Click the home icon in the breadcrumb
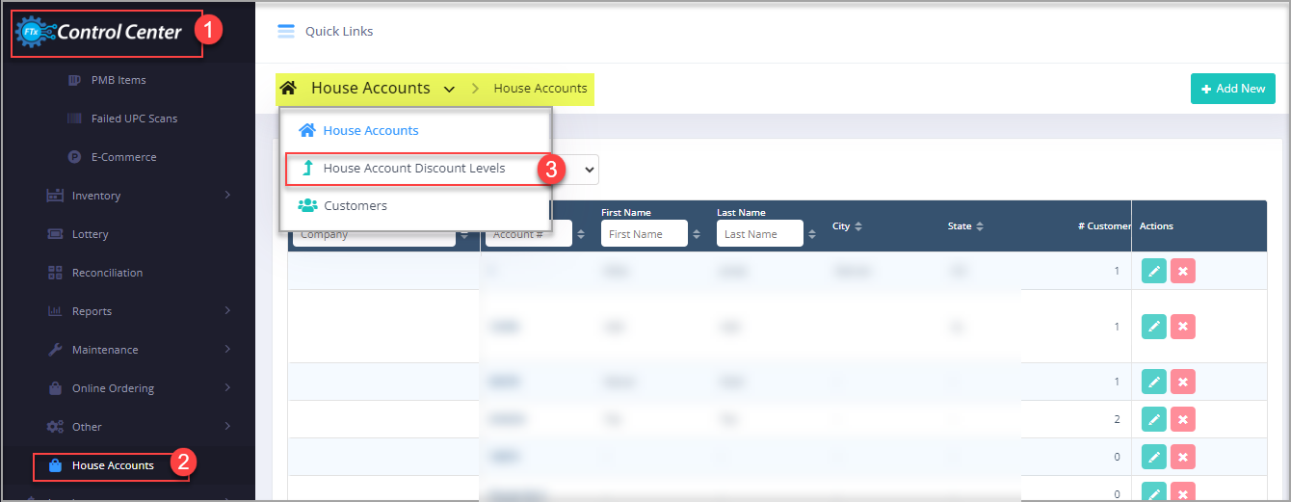 point(288,89)
